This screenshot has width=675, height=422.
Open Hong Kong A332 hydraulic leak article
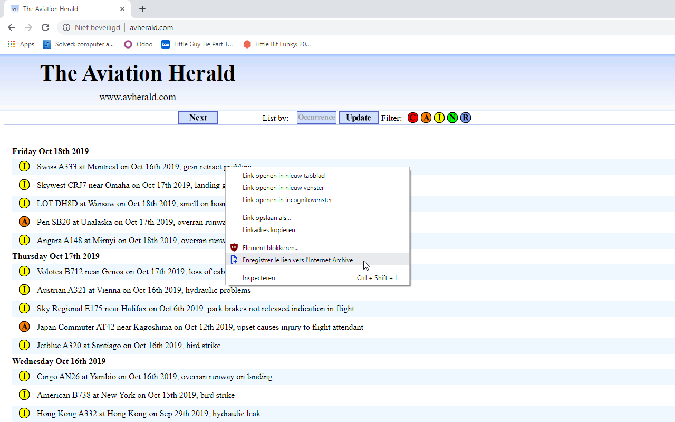click(x=149, y=414)
